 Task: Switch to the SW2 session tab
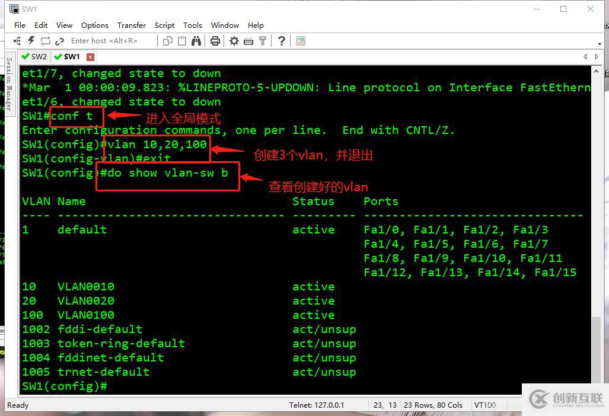[34, 57]
